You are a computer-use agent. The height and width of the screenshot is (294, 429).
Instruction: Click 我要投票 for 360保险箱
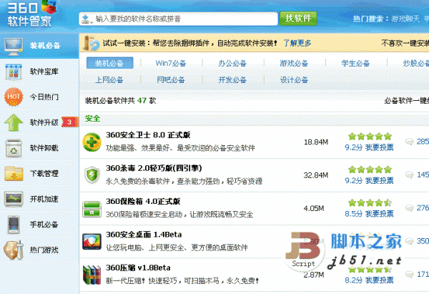pos(380,214)
